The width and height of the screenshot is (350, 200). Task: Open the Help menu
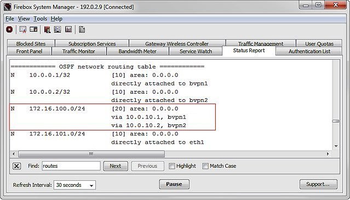[56, 19]
